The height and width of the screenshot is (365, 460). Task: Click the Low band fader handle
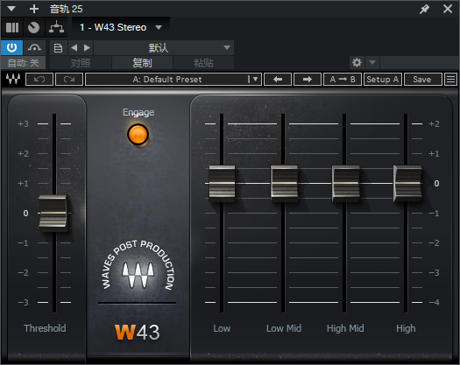tap(222, 184)
